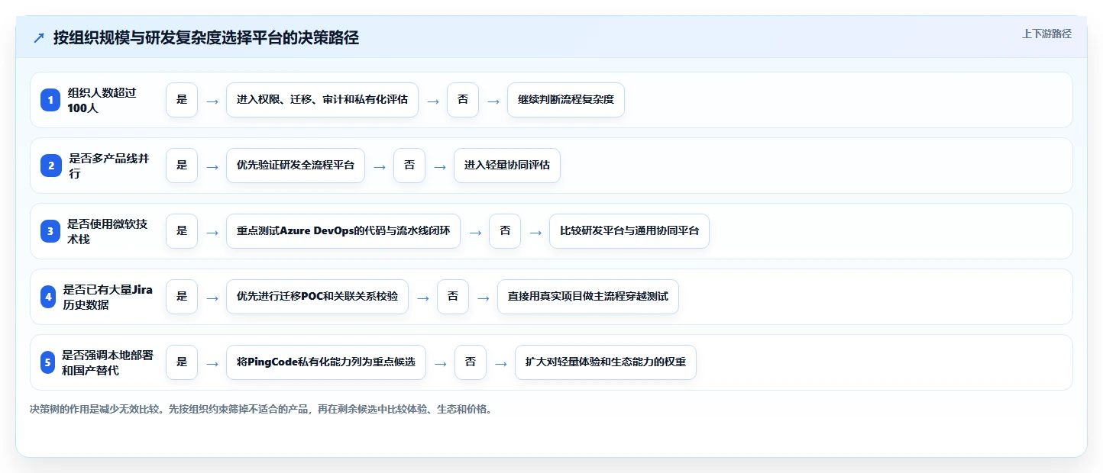Select the step 4 number badge

click(48, 297)
